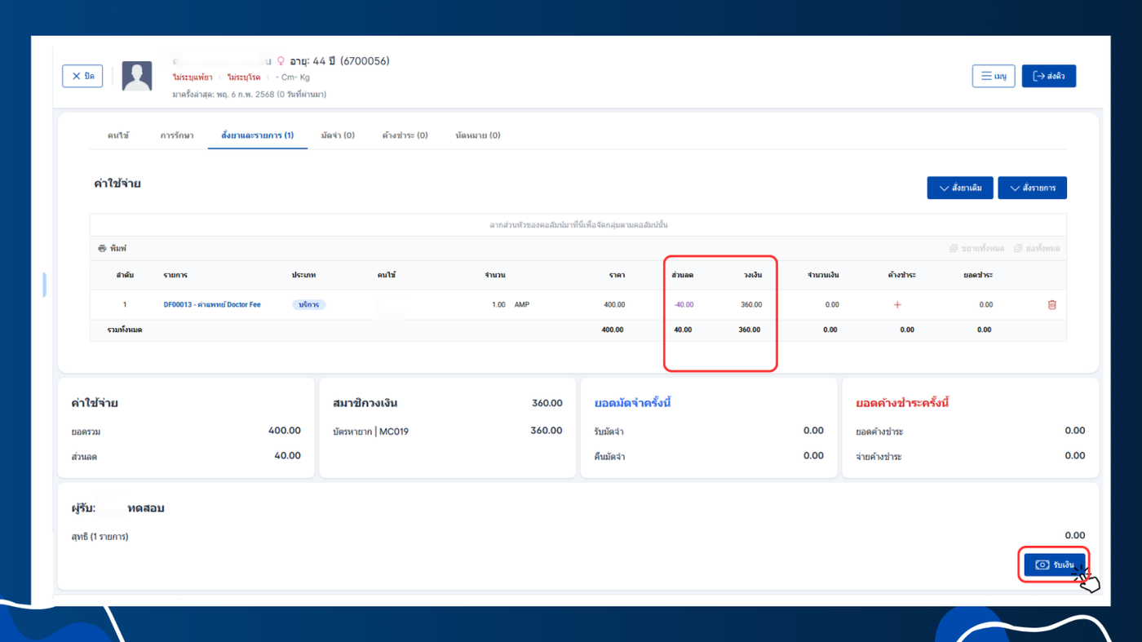Click the สมาชิกวงเงิน card heading
This screenshot has width=1142, height=642.
(x=365, y=403)
